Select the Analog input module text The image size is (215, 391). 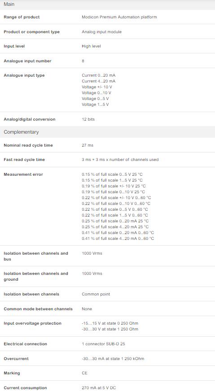[101, 32]
